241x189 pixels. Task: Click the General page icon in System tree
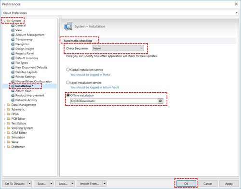(x=13, y=25)
